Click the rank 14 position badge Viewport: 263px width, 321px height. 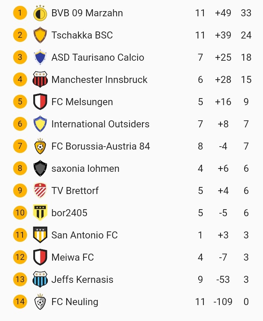point(20,302)
